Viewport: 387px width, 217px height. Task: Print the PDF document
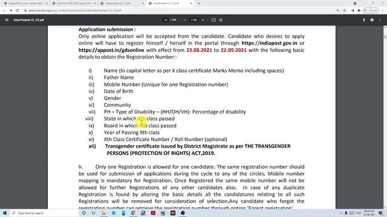tap(372, 20)
